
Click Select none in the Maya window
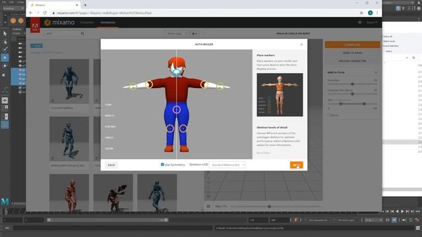coord(389,41)
